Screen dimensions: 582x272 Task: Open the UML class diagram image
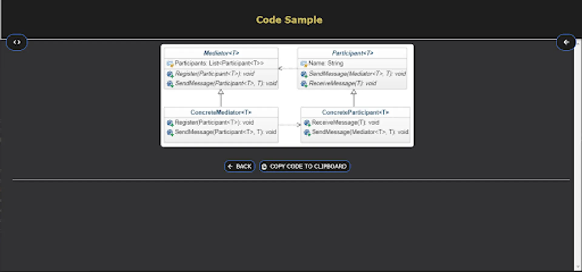tap(287, 96)
